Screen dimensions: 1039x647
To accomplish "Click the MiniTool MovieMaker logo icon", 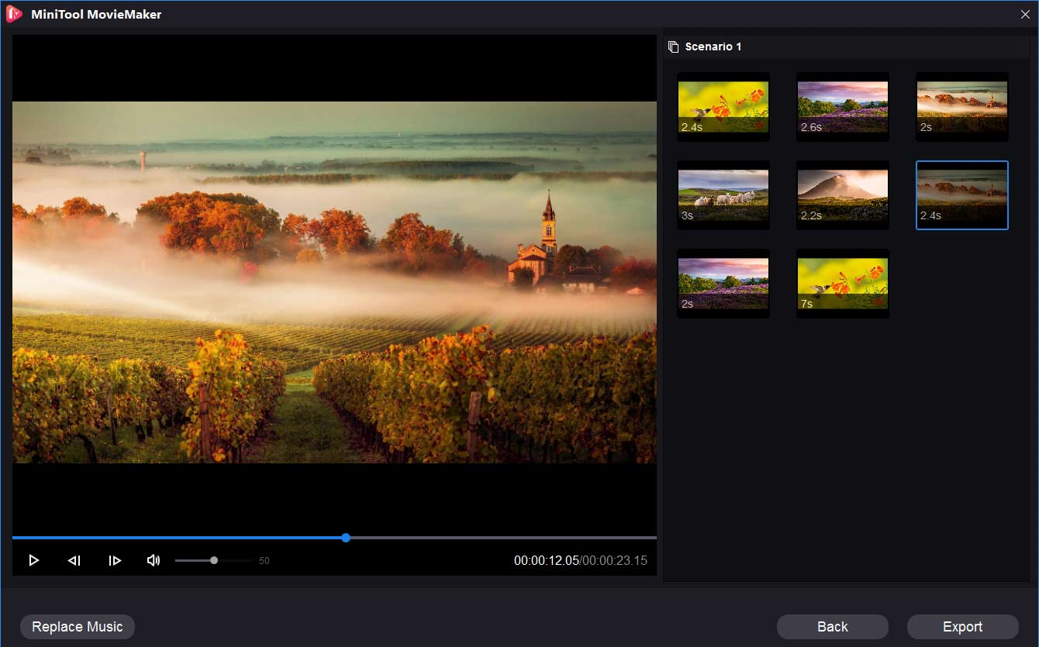I will [13, 13].
